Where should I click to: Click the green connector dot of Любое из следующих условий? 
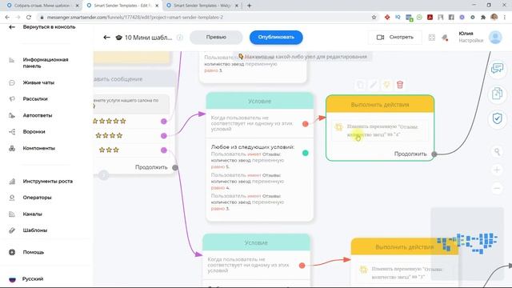[305, 153]
